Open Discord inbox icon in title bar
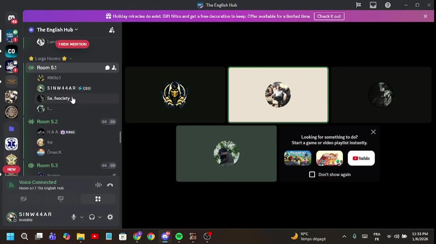436x244 pixels. pyautogui.click(x=373, y=5)
